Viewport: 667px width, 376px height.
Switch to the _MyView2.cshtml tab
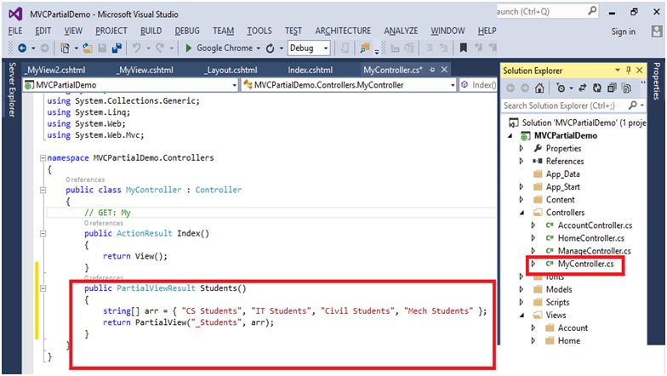[x=54, y=70]
